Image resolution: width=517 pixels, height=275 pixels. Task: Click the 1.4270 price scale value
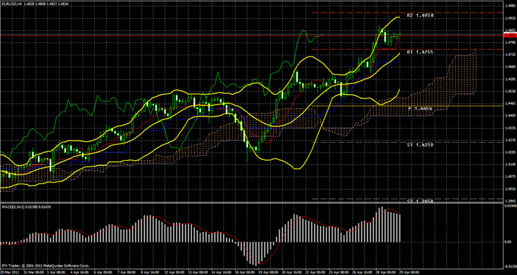point(510,140)
